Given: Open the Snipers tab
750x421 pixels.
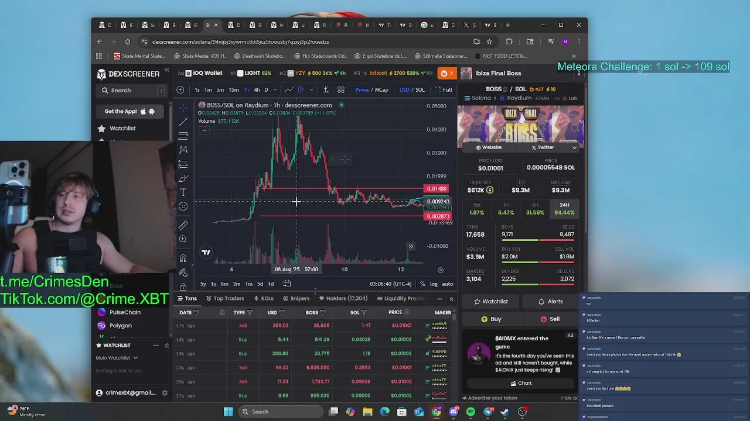Looking at the screenshot, I should [296, 298].
